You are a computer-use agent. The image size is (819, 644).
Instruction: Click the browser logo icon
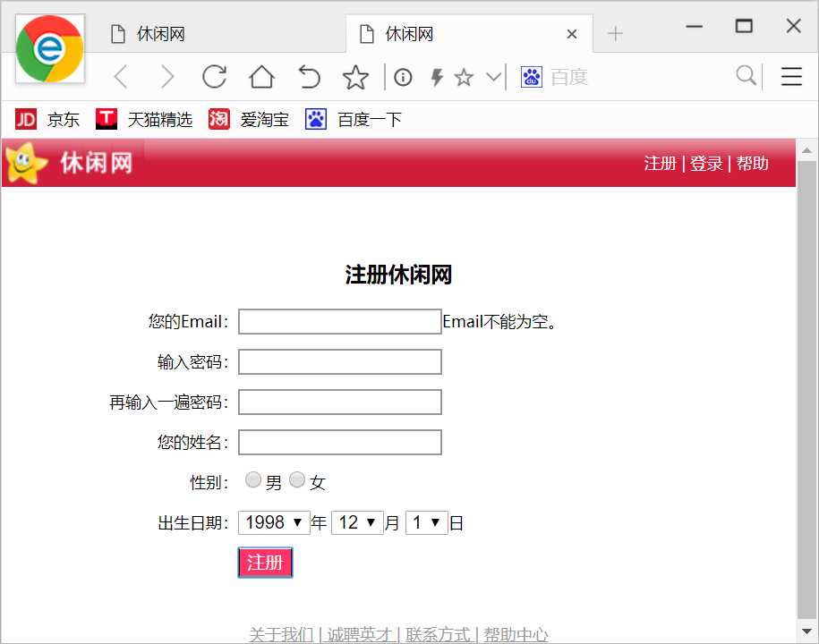[x=49, y=48]
